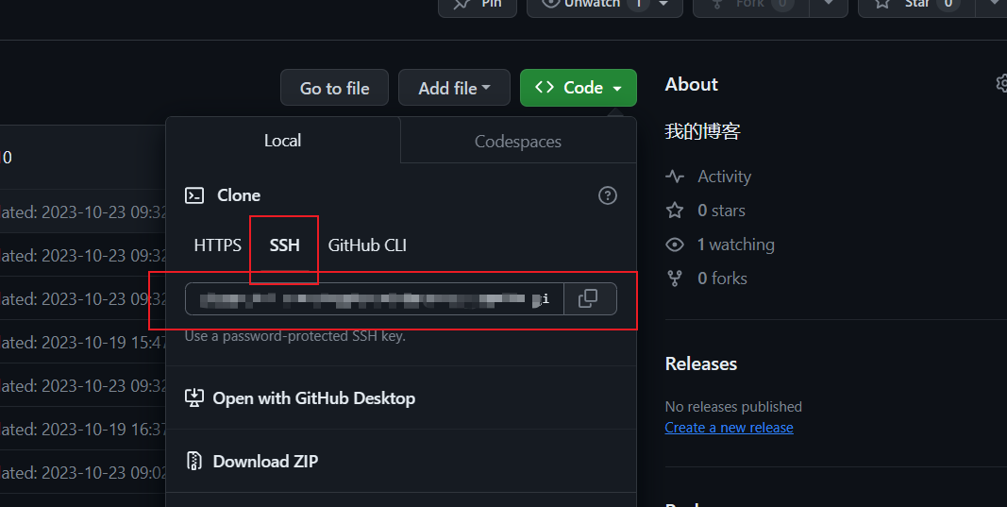Copy the SSH clone URL to clipboard
Image resolution: width=1007 pixels, height=507 pixels.
click(x=588, y=298)
